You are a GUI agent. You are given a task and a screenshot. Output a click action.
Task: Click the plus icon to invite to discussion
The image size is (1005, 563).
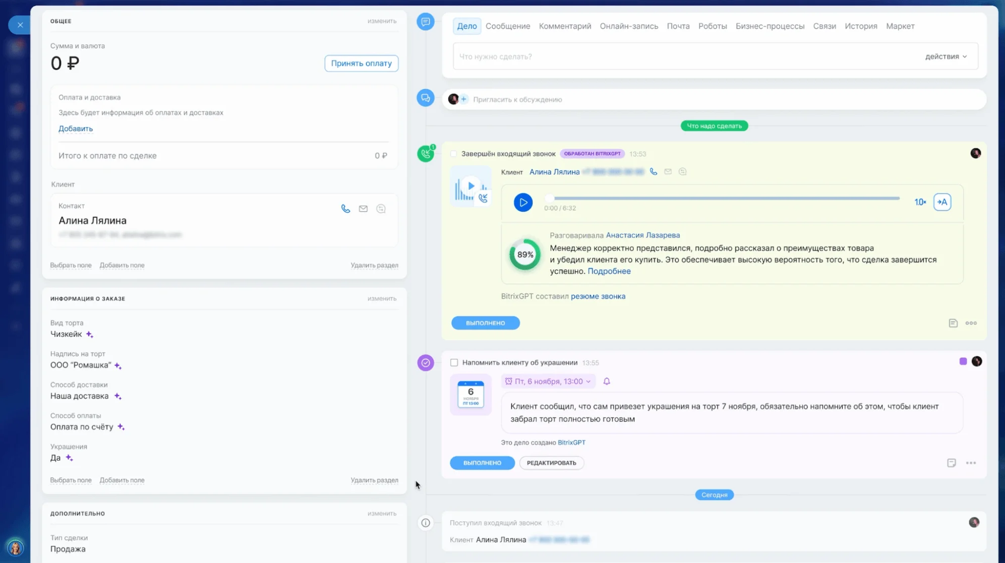463,99
